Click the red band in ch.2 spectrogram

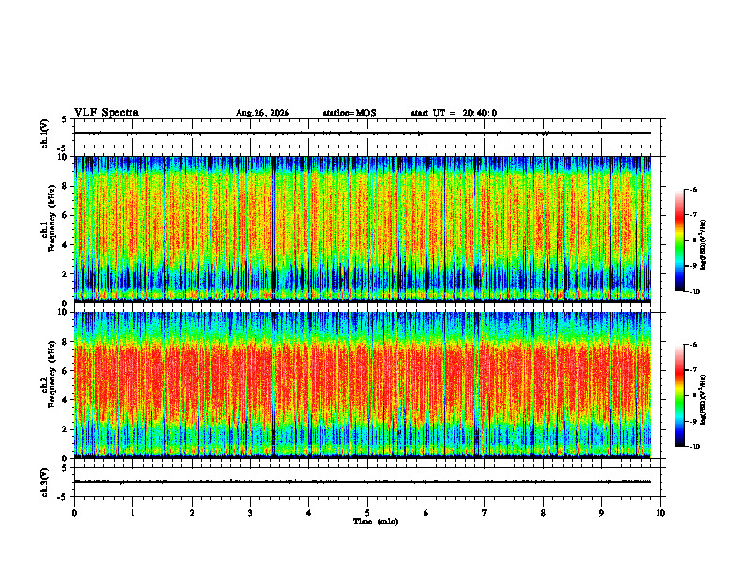pos(363,381)
